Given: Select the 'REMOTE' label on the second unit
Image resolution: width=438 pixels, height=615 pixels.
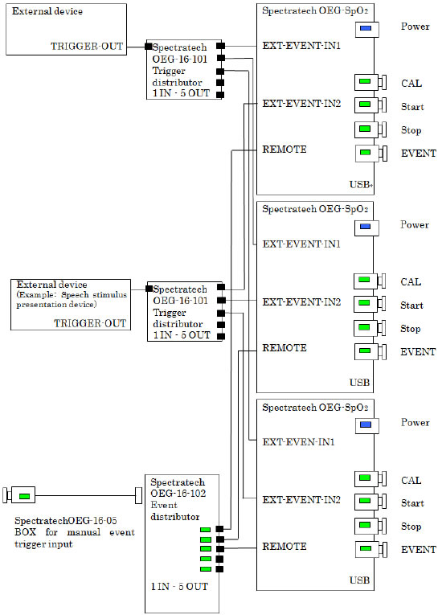Looking at the screenshot, I should [284, 348].
